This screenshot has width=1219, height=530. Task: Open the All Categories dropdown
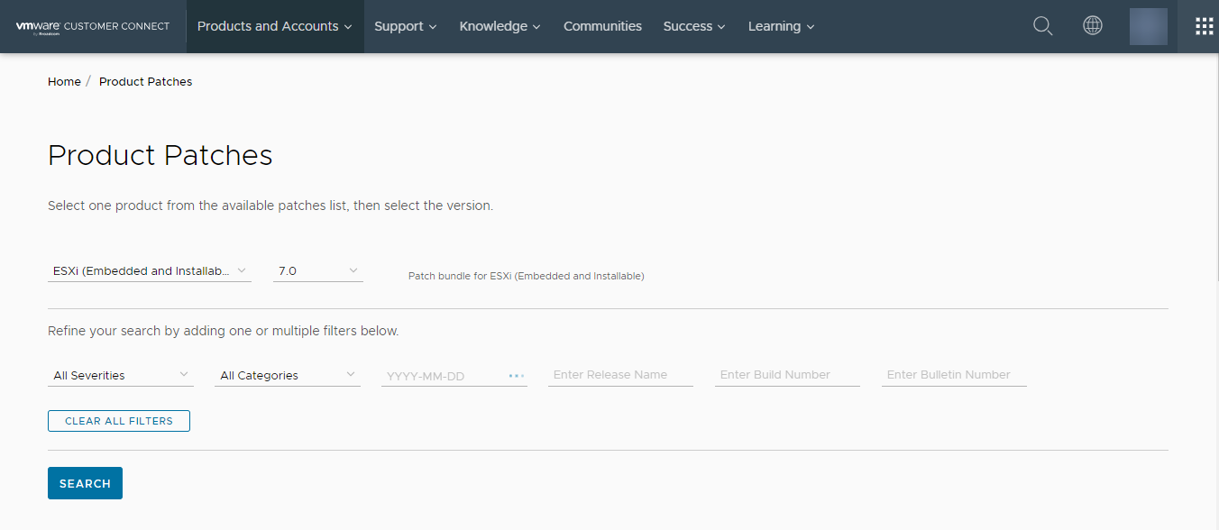tap(288, 375)
